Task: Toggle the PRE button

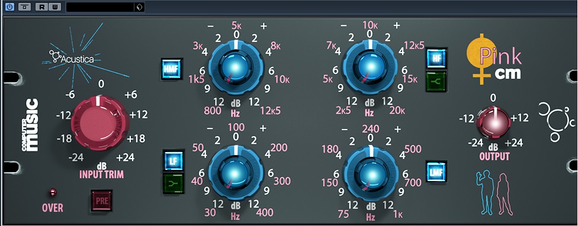Action: click(101, 202)
